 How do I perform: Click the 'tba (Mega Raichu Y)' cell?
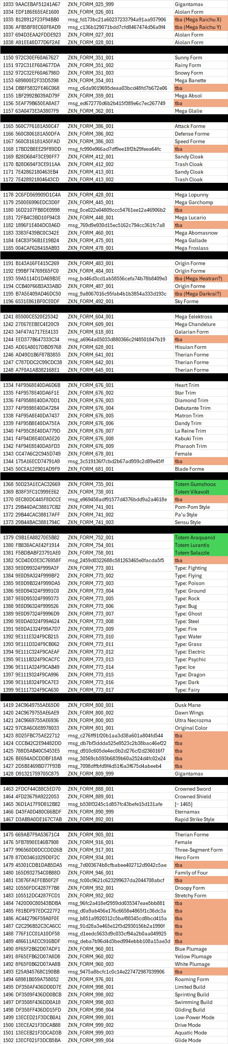tap(198, 27)
